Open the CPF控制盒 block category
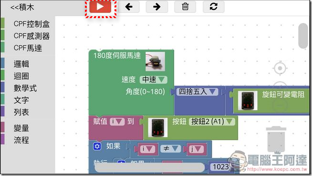The width and height of the screenshot is (312, 176). pos(31,24)
